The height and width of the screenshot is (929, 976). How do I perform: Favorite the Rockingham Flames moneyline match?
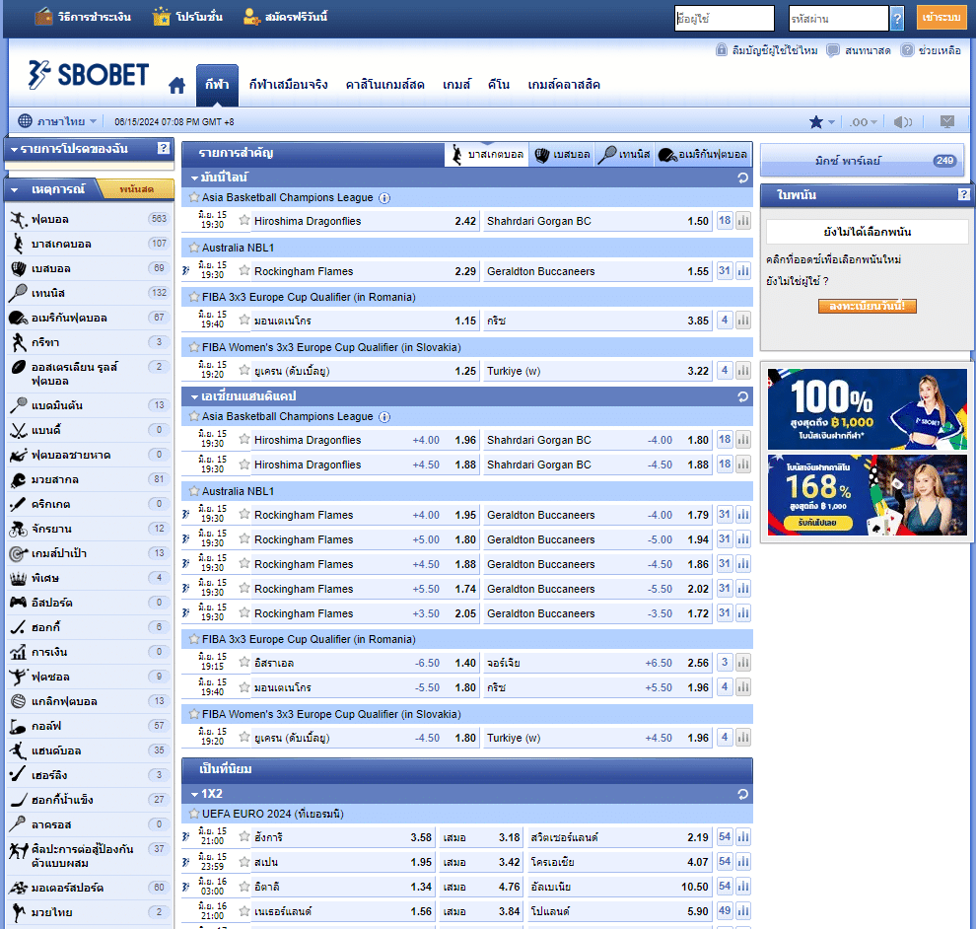[x=244, y=271]
